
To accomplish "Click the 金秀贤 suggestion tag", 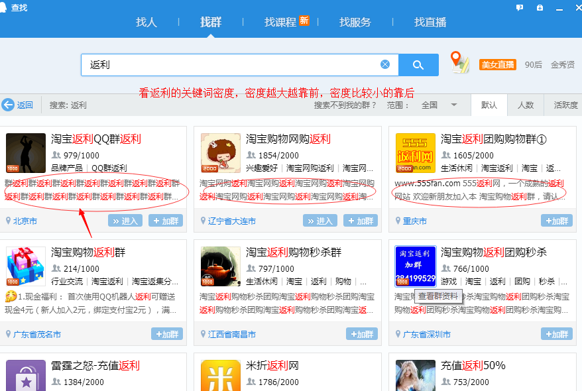I will coord(562,64).
